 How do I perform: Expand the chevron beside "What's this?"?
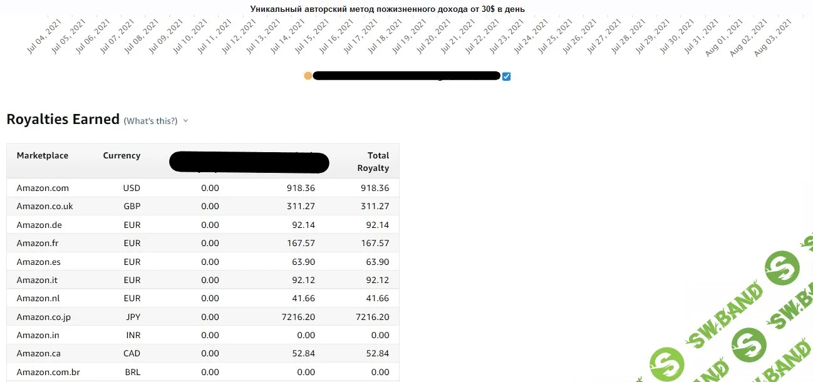coord(185,121)
